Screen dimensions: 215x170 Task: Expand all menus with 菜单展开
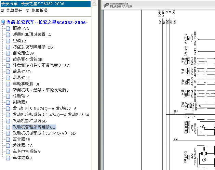coord(14,11)
